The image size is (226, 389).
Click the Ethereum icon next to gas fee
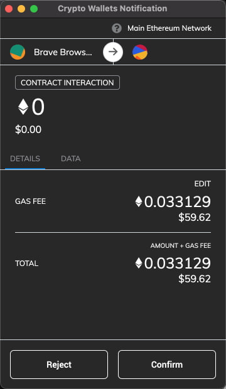pyautogui.click(x=139, y=201)
